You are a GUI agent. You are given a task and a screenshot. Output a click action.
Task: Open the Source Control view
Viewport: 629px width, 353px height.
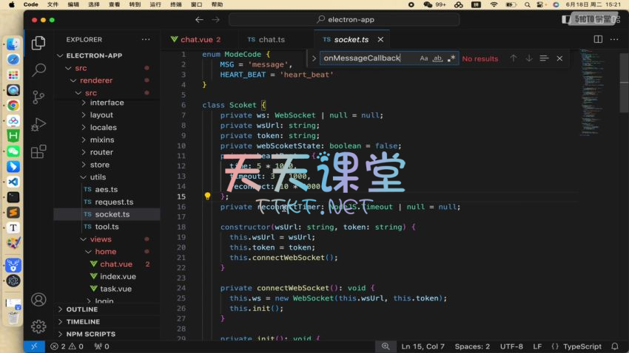(x=38, y=97)
